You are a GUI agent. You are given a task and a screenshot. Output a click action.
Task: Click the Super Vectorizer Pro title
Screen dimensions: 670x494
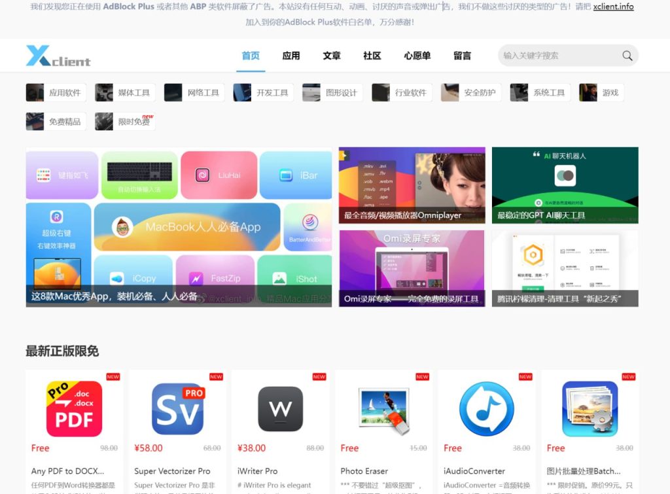[x=172, y=471]
